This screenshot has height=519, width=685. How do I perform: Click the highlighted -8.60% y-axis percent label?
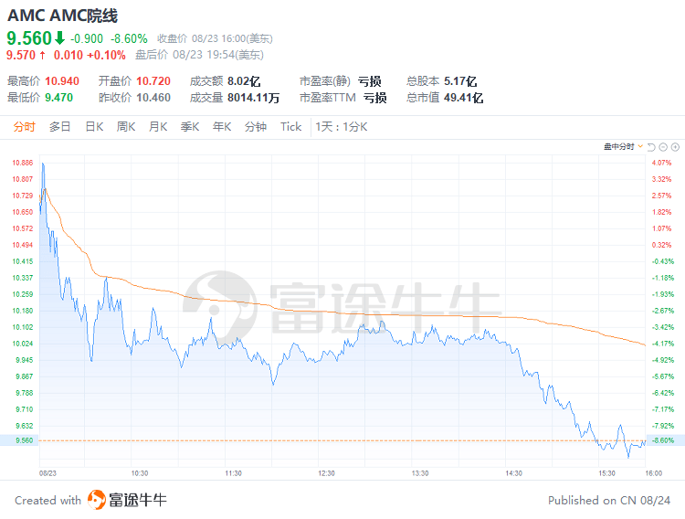[x=663, y=440]
